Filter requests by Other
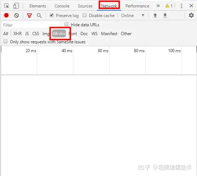The width and height of the screenshot is (197, 176). pyautogui.click(x=126, y=34)
